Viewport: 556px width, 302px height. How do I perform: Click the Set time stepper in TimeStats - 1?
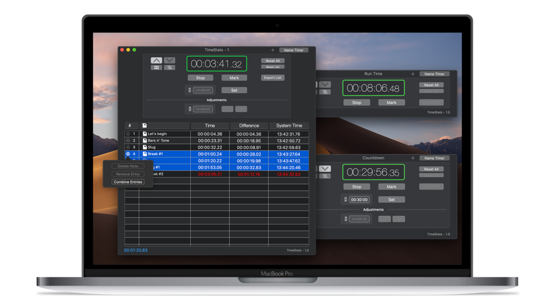pos(189,90)
